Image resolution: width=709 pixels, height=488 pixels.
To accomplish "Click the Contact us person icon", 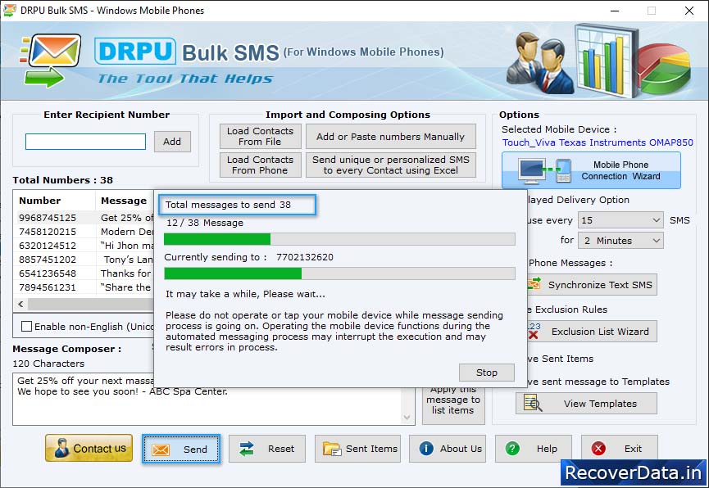I will pyautogui.click(x=61, y=448).
